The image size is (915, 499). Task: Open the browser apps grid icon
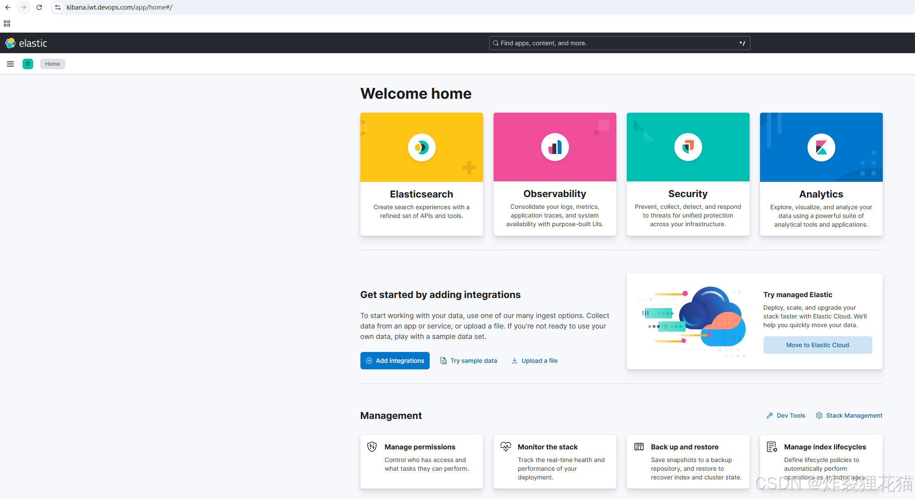[x=7, y=23]
